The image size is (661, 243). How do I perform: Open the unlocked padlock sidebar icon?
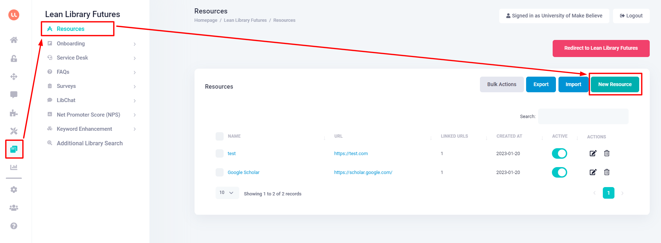tap(14, 58)
